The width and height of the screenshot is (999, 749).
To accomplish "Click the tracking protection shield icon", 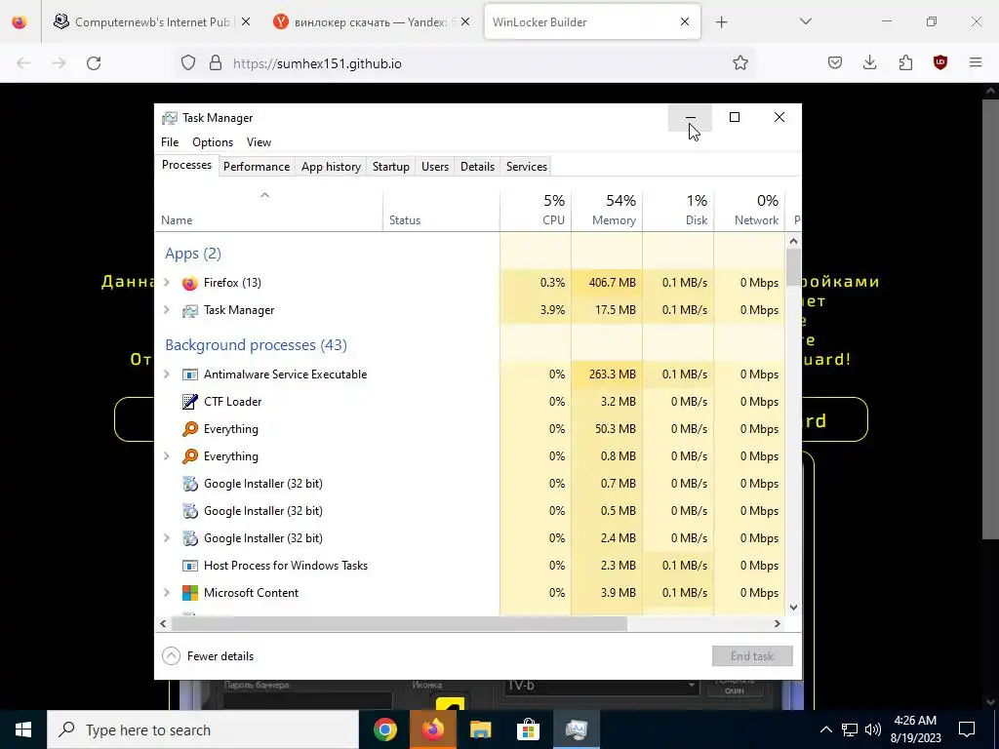I will [188, 62].
